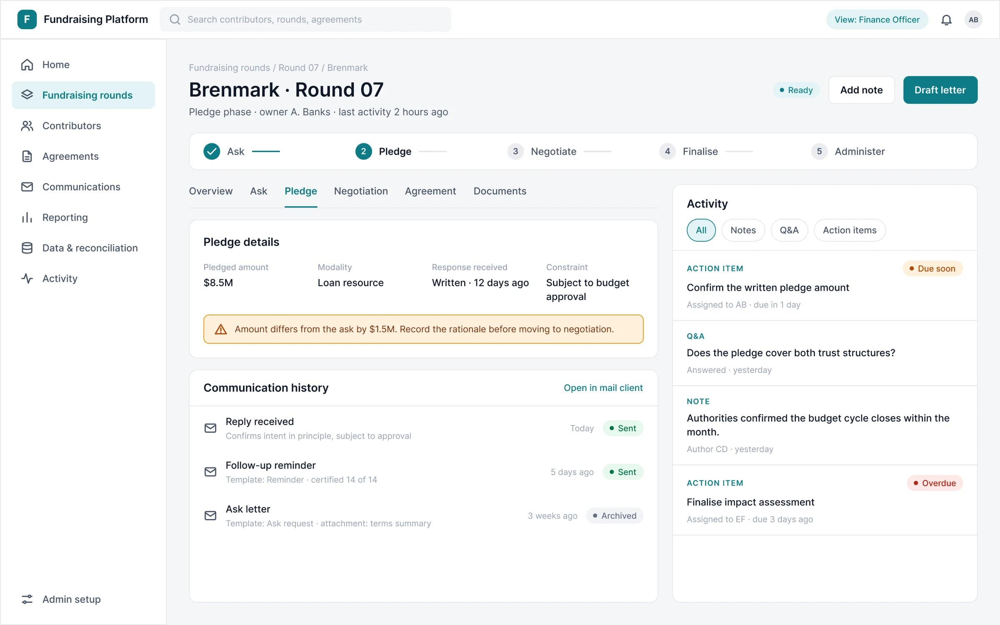Image resolution: width=1000 pixels, height=625 pixels.
Task: Open in mail client link
Action: (x=603, y=388)
